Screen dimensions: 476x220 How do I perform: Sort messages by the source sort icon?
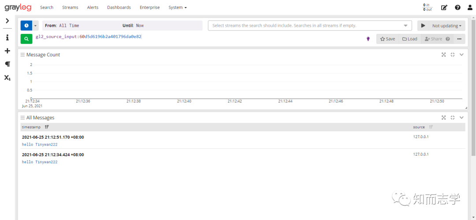431,127
